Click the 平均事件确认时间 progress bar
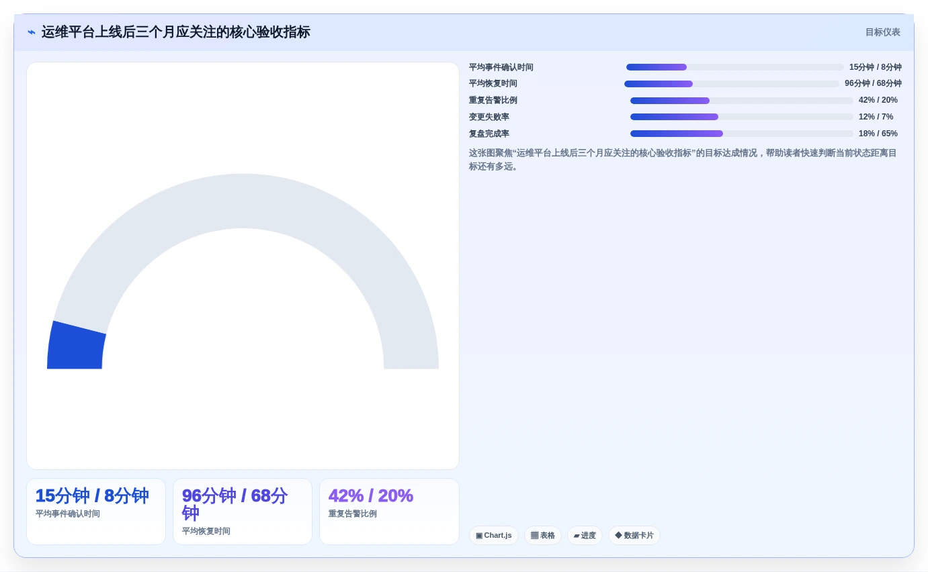The width and height of the screenshot is (928, 572). click(734, 67)
